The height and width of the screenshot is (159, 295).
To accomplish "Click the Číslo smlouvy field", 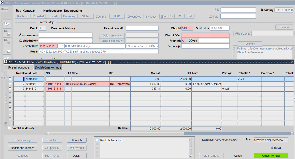I will coord(66,35).
